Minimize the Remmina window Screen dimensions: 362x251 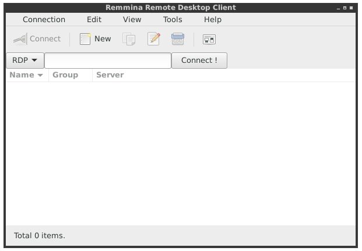tap(339, 8)
